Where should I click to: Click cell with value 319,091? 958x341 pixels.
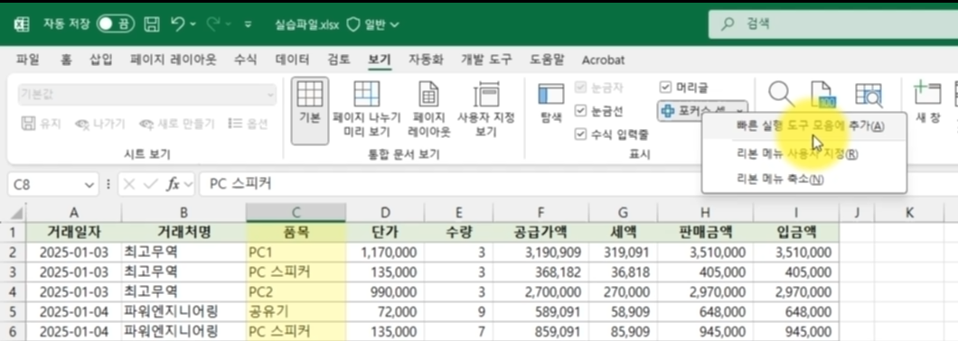point(624,252)
